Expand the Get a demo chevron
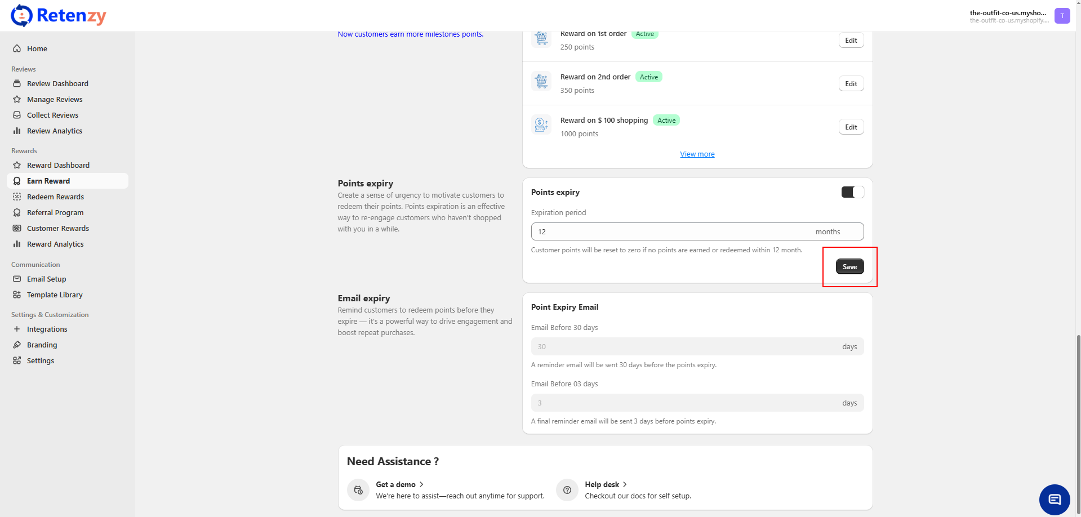Image resolution: width=1081 pixels, height=517 pixels. pos(421,484)
